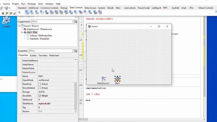This screenshot has height=122, width=217.
Task: Select the TDBLookupListBox component in the palette
Action: point(56,12)
